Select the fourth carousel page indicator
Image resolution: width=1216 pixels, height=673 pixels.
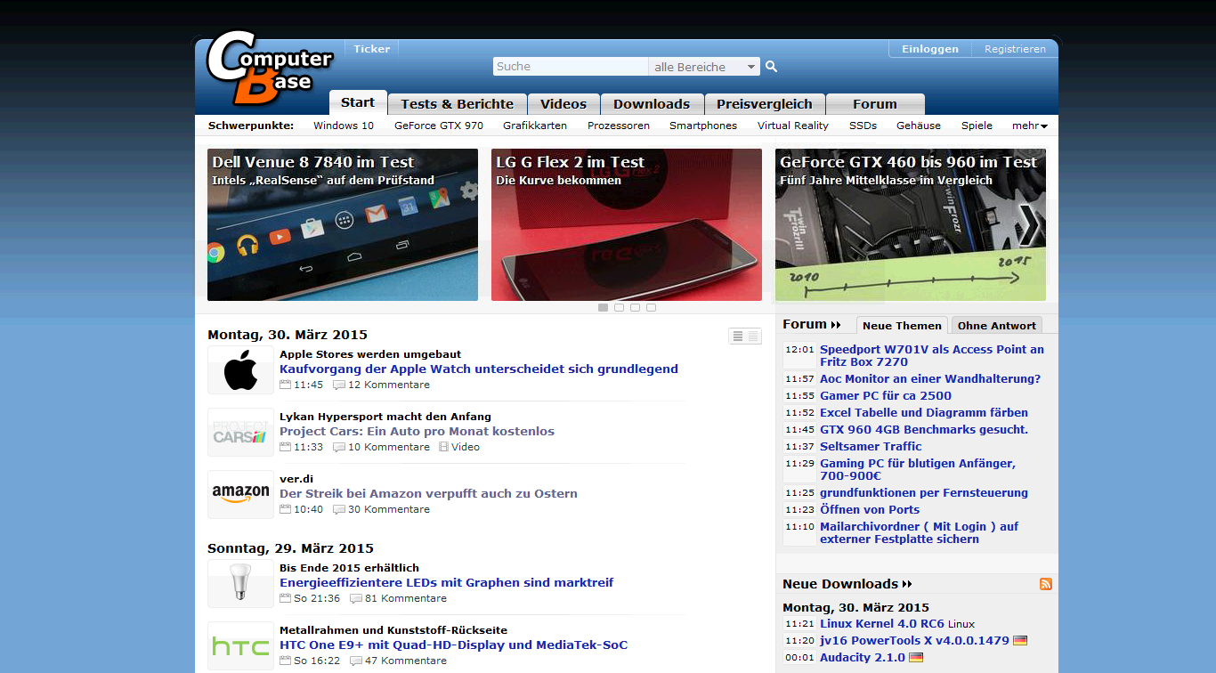pos(651,307)
